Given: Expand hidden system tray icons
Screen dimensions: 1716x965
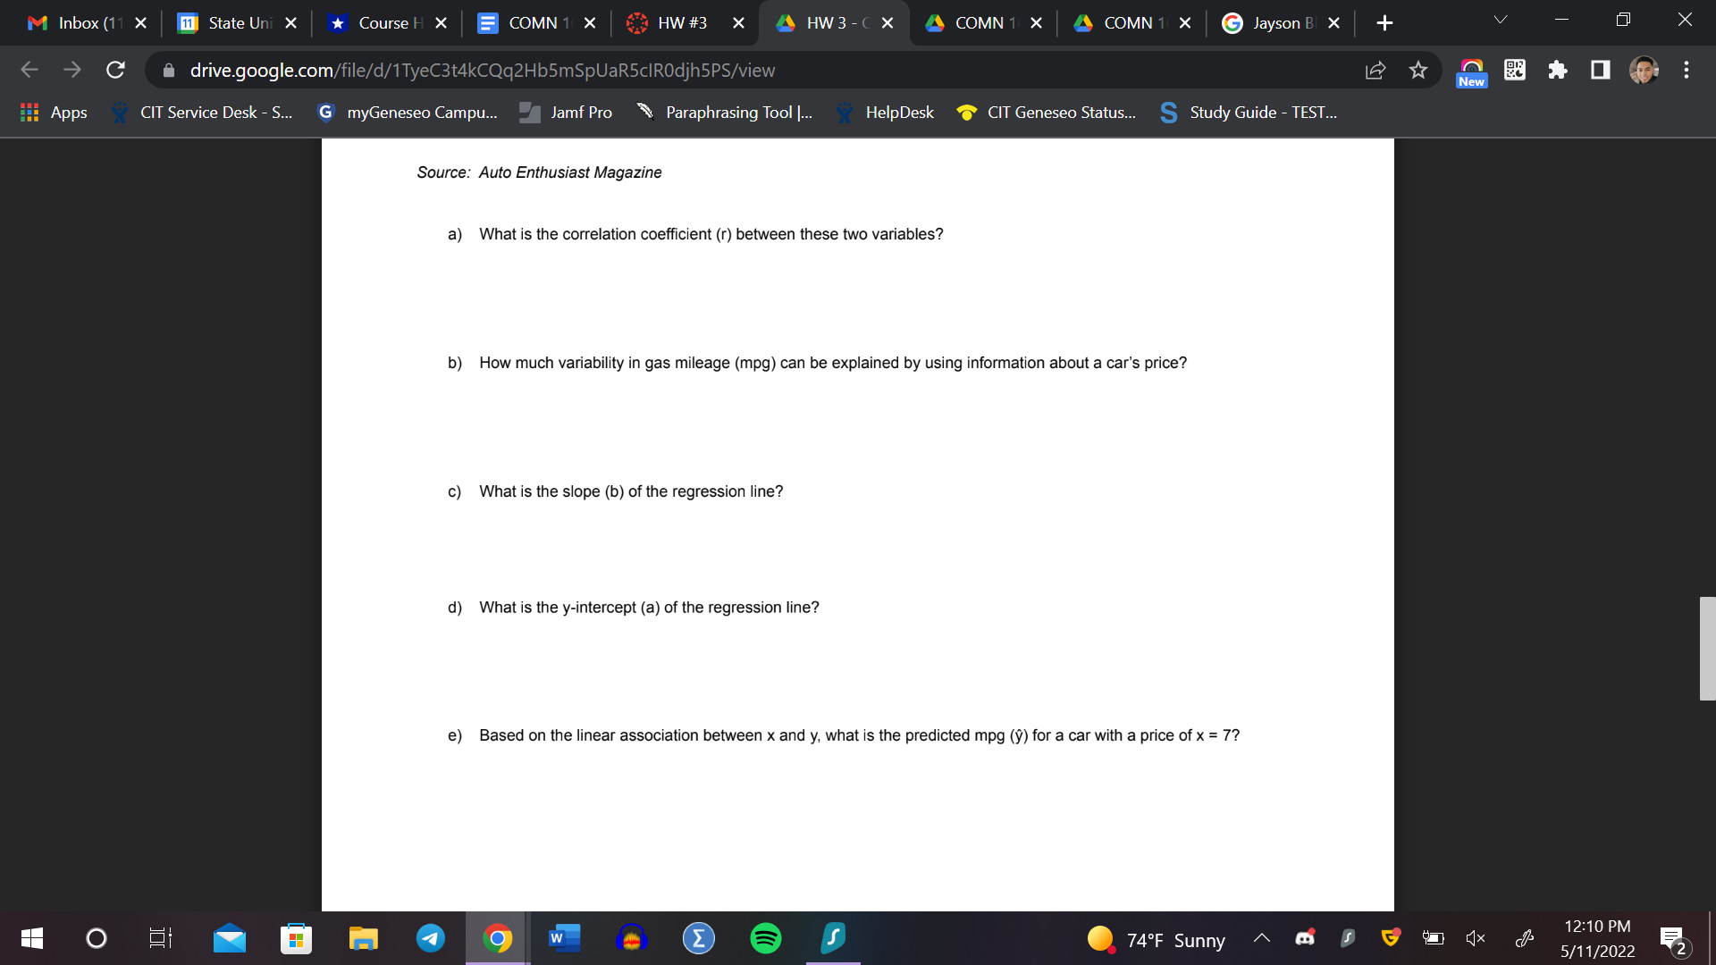Looking at the screenshot, I should (x=1262, y=937).
